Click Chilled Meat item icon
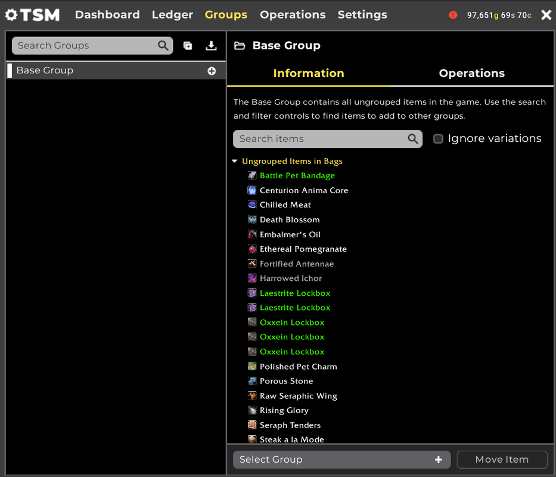Viewport: 556px width, 477px height. (x=252, y=205)
